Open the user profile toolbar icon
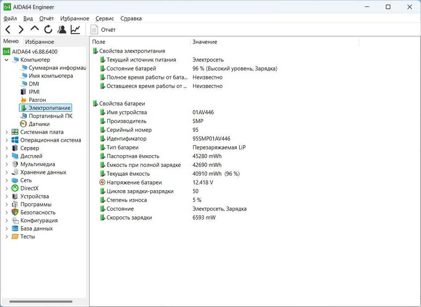Image resolution: width=421 pixels, height=307 pixels. [x=62, y=29]
